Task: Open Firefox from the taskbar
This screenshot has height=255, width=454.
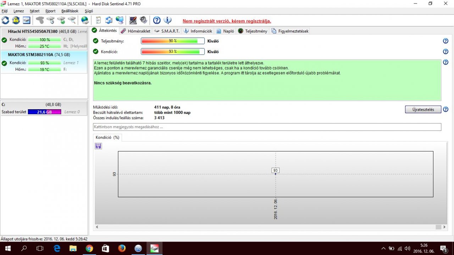Action: (122, 248)
